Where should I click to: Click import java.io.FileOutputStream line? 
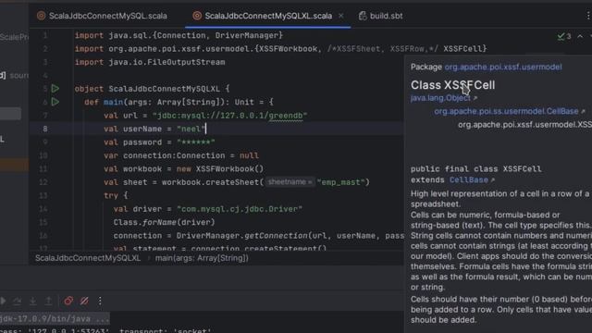(150, 62)
